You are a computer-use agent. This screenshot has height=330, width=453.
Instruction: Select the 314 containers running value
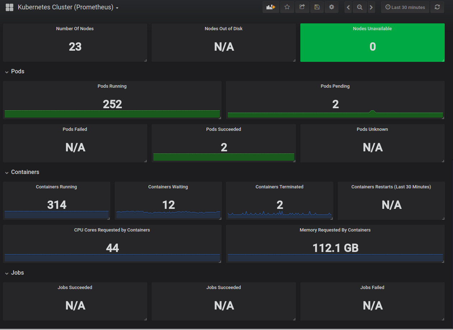coord(57,205)
